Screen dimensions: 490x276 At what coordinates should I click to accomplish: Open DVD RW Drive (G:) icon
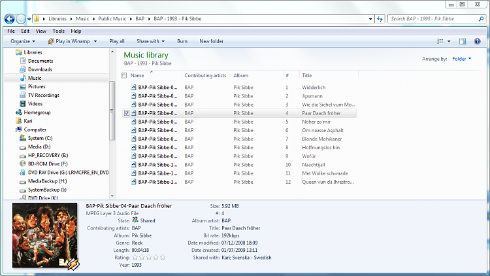pos(23,173)
